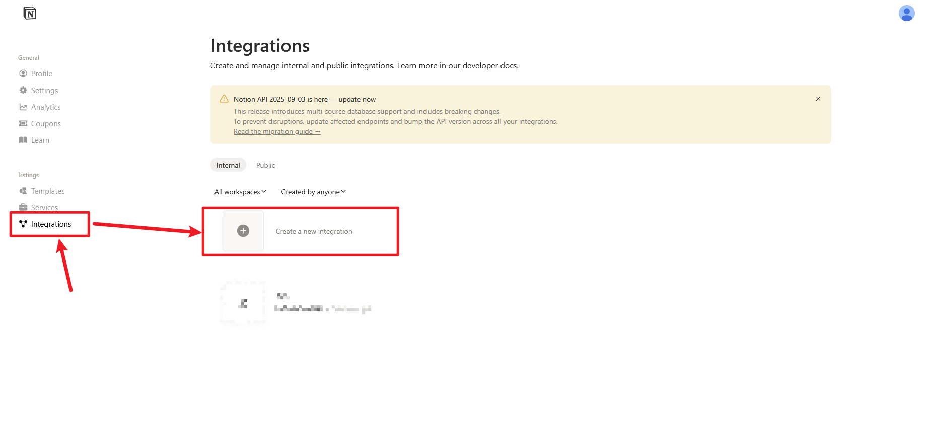This screenshot has height=435, width=931.
Task: Open the All workspaces dropdown
Action: (x=240, y=192)
